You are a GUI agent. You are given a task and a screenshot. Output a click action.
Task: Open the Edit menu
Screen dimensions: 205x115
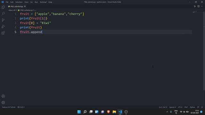12,2
